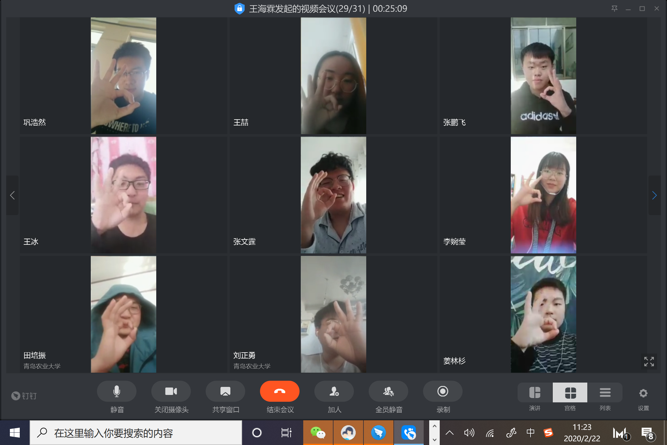Turn off camera via 关闭摄像头
Screen dimensions: 667x445
point(171,392)
